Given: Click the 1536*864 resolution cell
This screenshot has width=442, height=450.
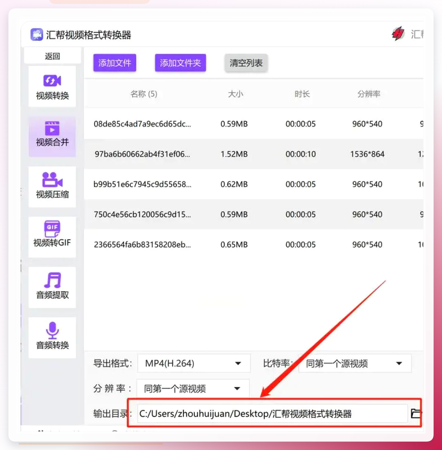Looking at the screenshot, I should pos(367,154).
